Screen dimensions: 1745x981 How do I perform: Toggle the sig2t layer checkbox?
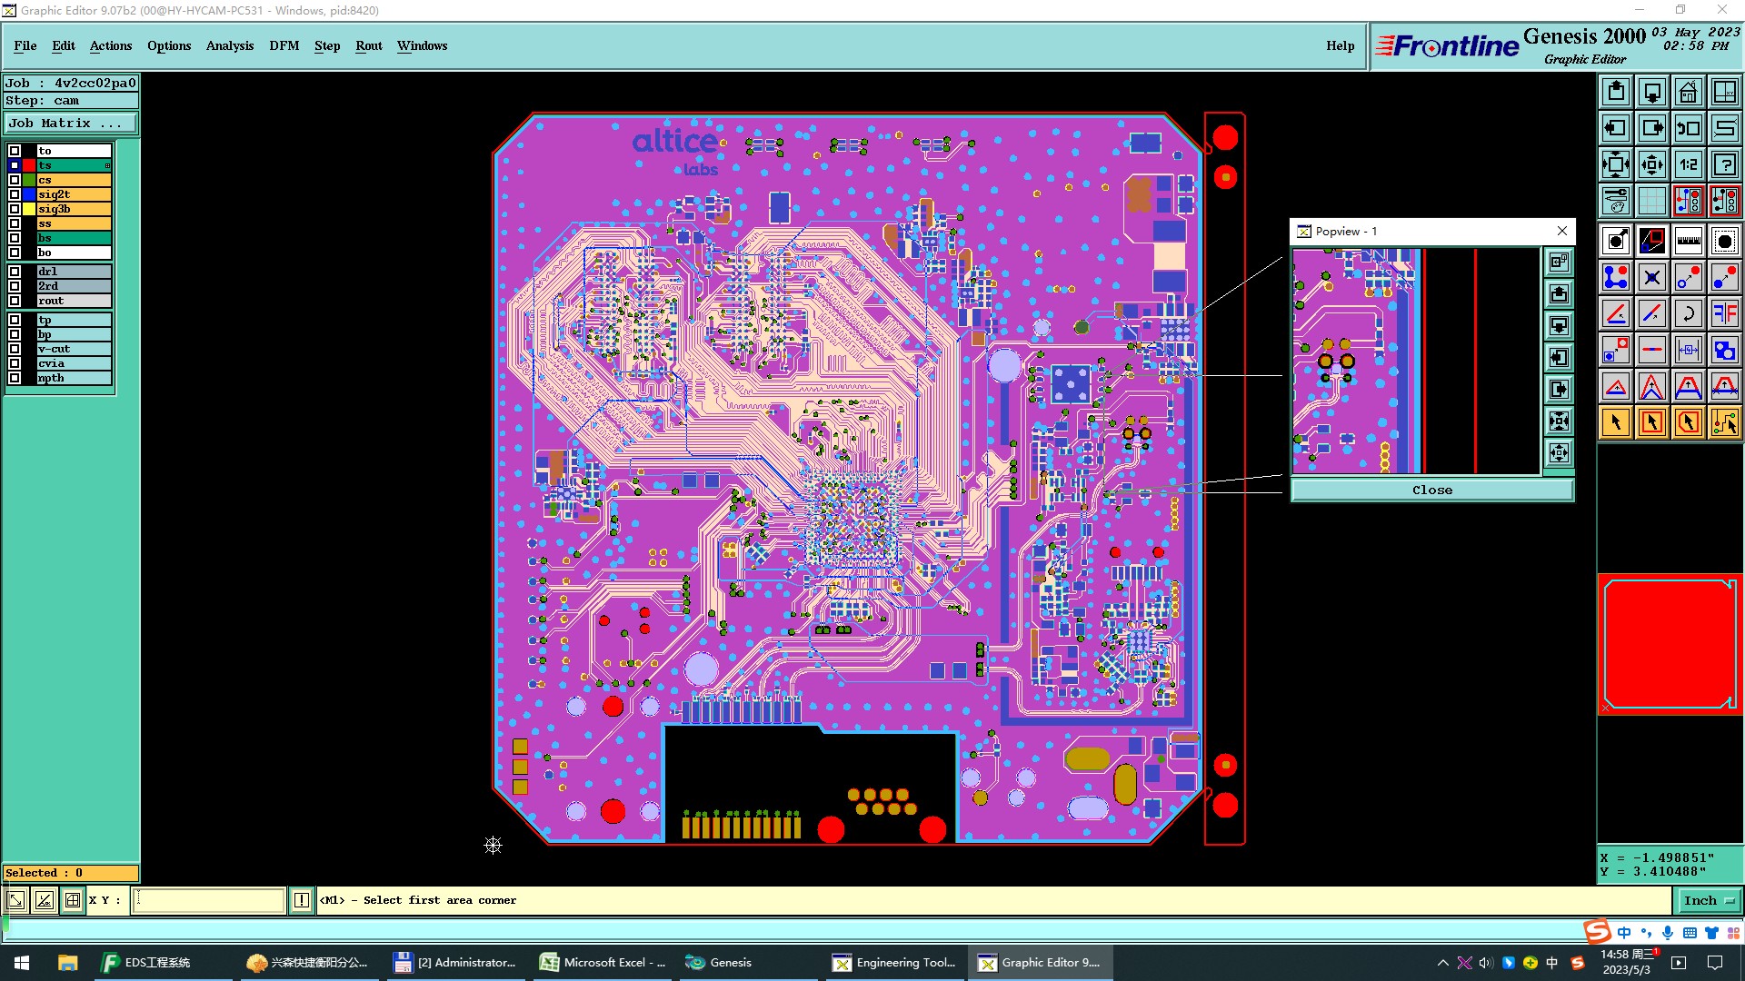point(15,194)
